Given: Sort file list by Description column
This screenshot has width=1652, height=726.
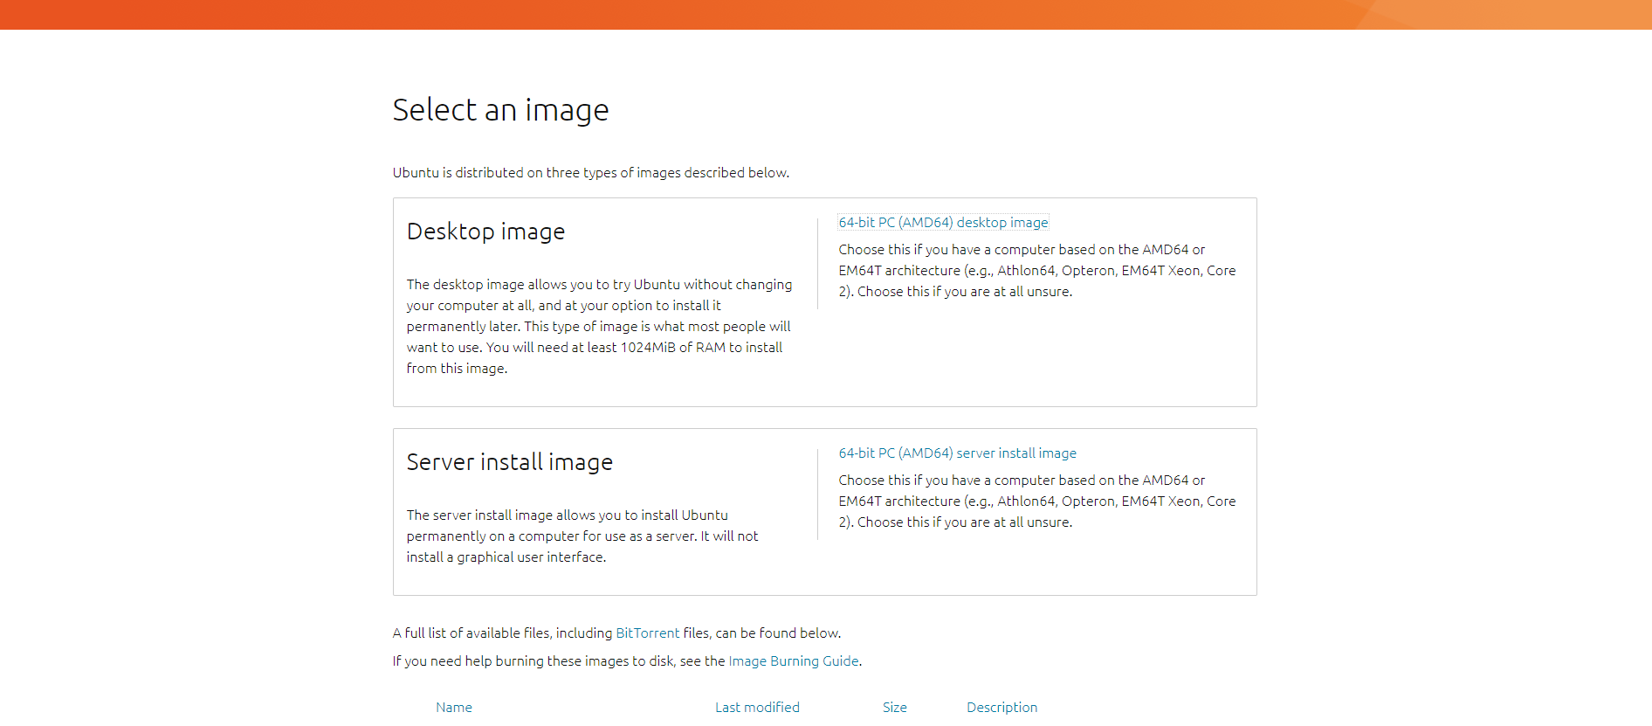Looking at the screenshot, I should [1002, 708].
